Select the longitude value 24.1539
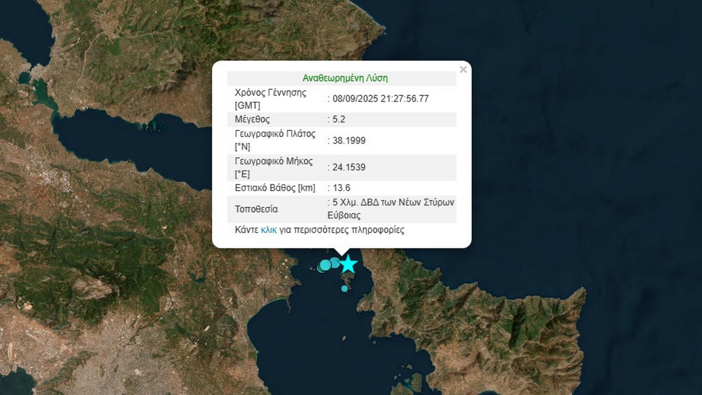Image resolution: width=702 pixels, height=395 pixels. (x=349, y=167)
